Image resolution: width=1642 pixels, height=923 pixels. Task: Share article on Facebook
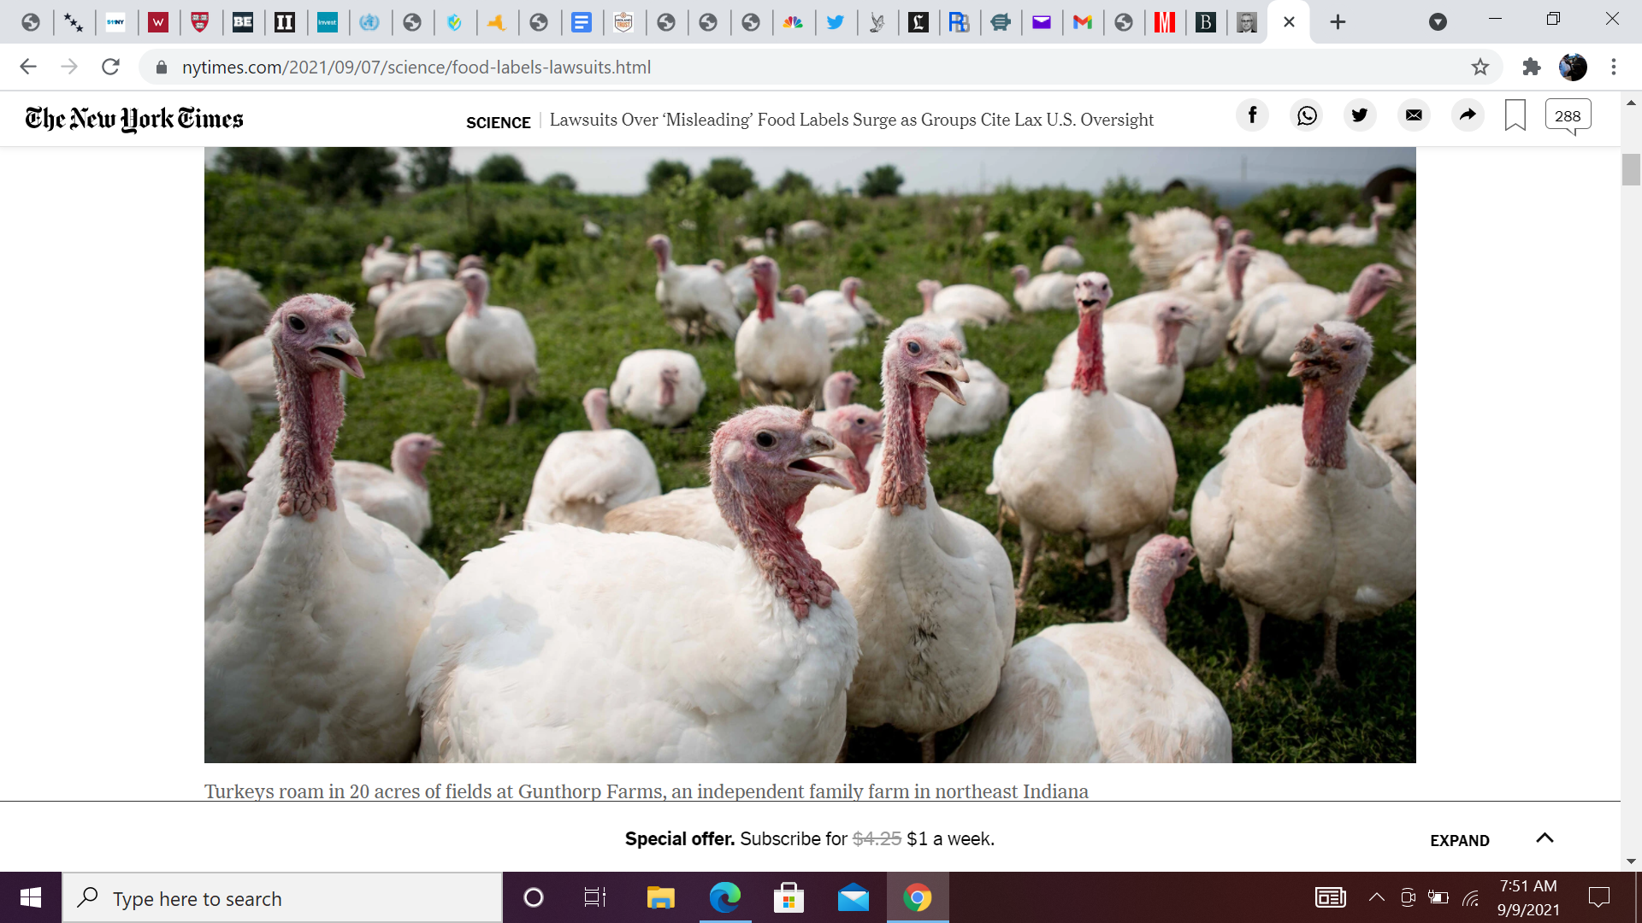click(1252, 115)
